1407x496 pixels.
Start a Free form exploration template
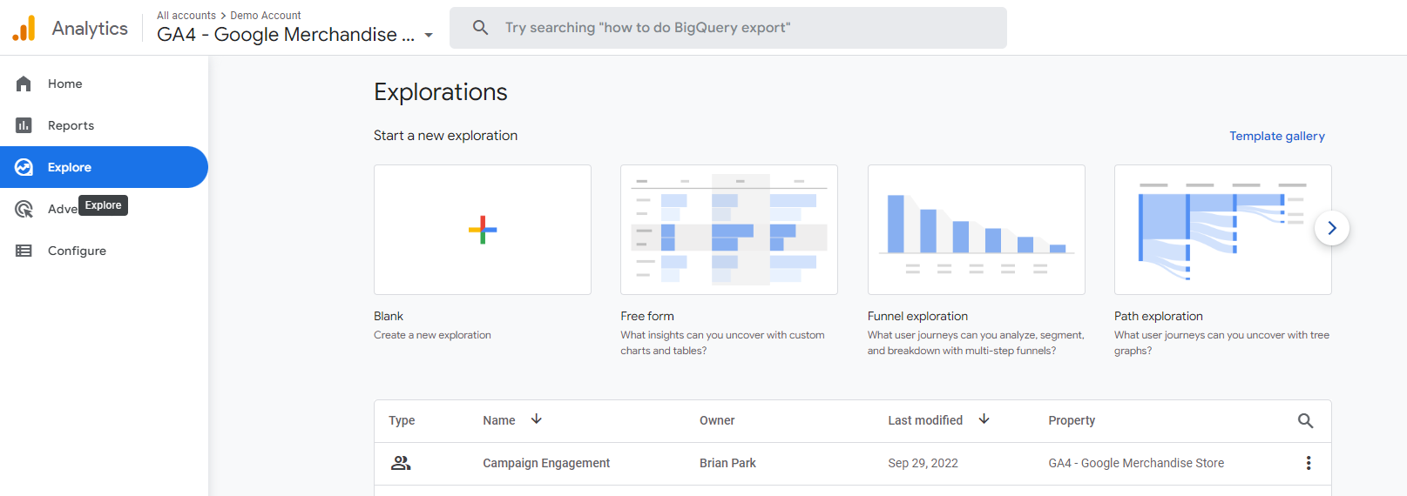click(x=728, y=230)
